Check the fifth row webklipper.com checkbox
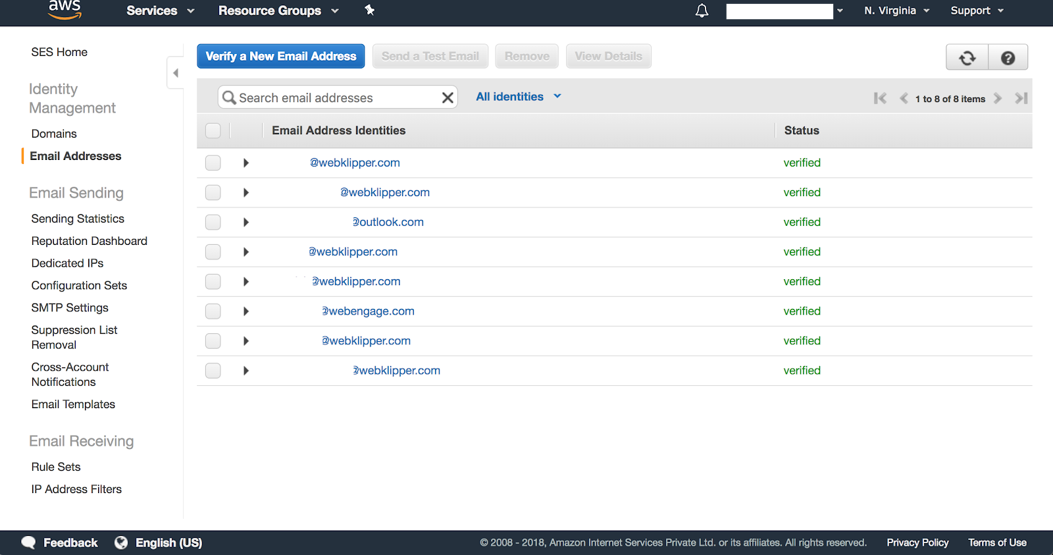Screen dimensions: 1053x555 tap(213, 281)
